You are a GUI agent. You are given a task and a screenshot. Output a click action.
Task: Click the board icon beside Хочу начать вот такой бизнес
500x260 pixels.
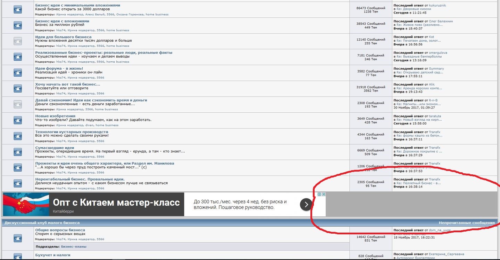pyautogui.click(x=18, y=89)
